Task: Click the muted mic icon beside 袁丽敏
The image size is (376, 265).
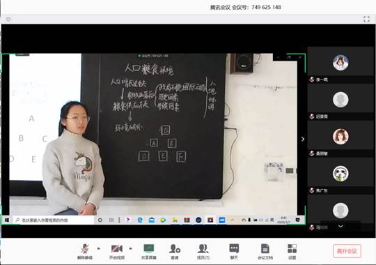Action: pos(312,153)
